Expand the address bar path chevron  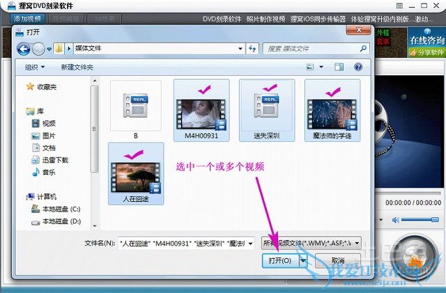68,49
